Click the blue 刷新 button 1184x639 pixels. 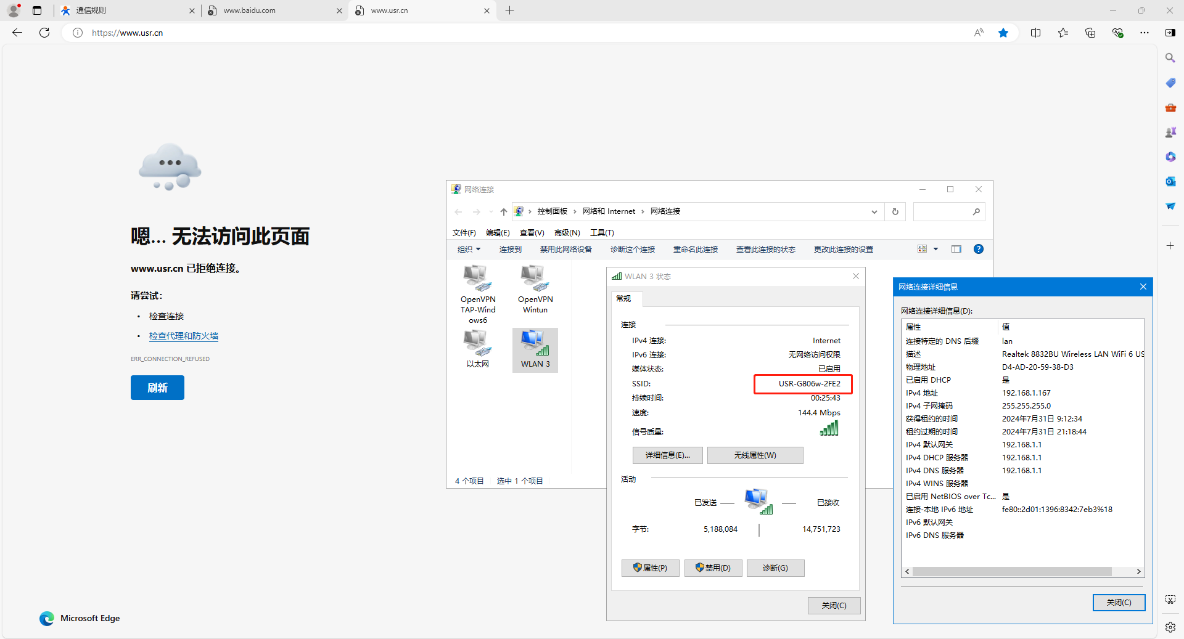click(x=157, y=388)
